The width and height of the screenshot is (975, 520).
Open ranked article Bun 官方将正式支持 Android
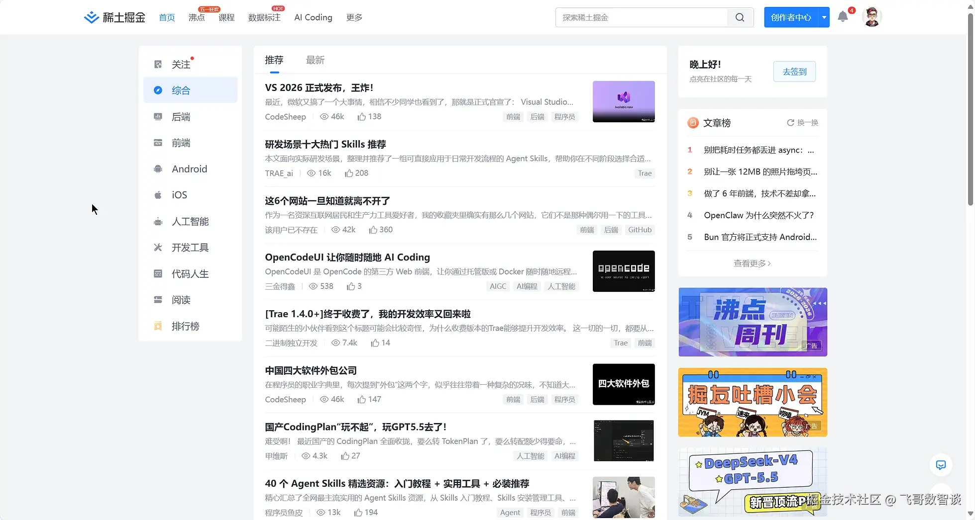[760, 237]
